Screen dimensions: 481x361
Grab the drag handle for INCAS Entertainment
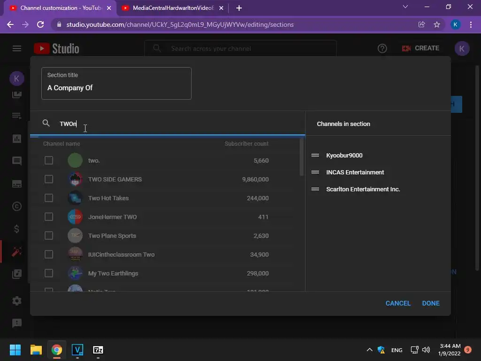315,172
